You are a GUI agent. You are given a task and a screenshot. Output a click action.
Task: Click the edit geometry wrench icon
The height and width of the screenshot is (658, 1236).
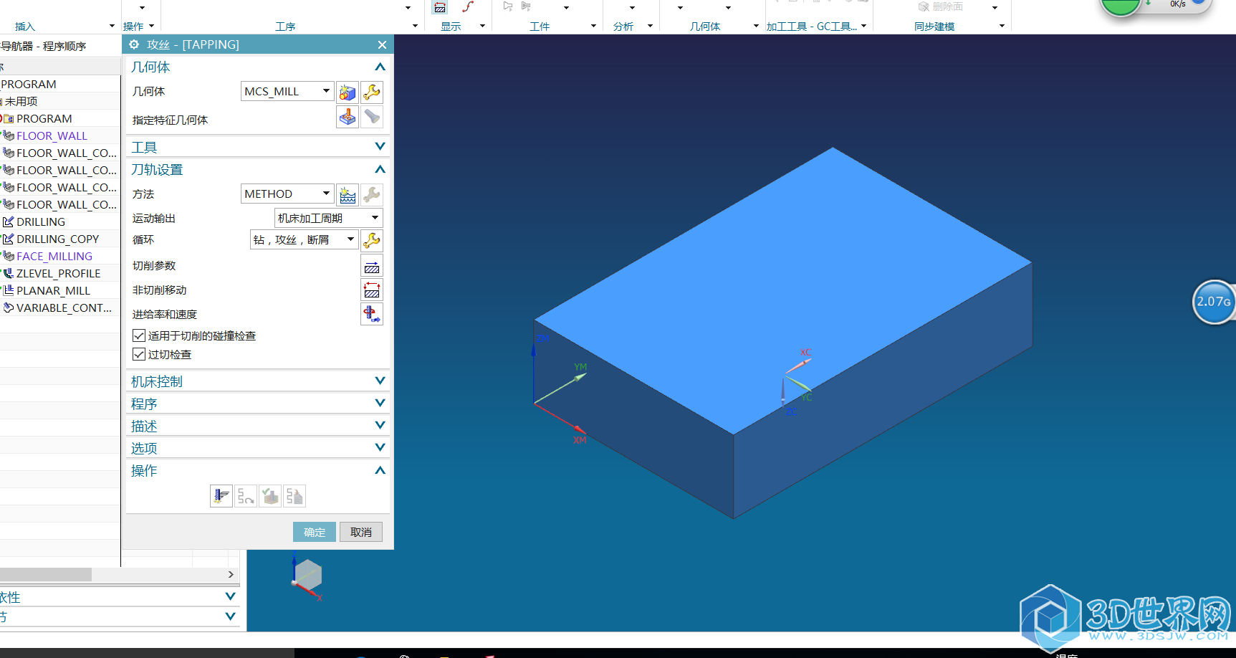point(372,92)
